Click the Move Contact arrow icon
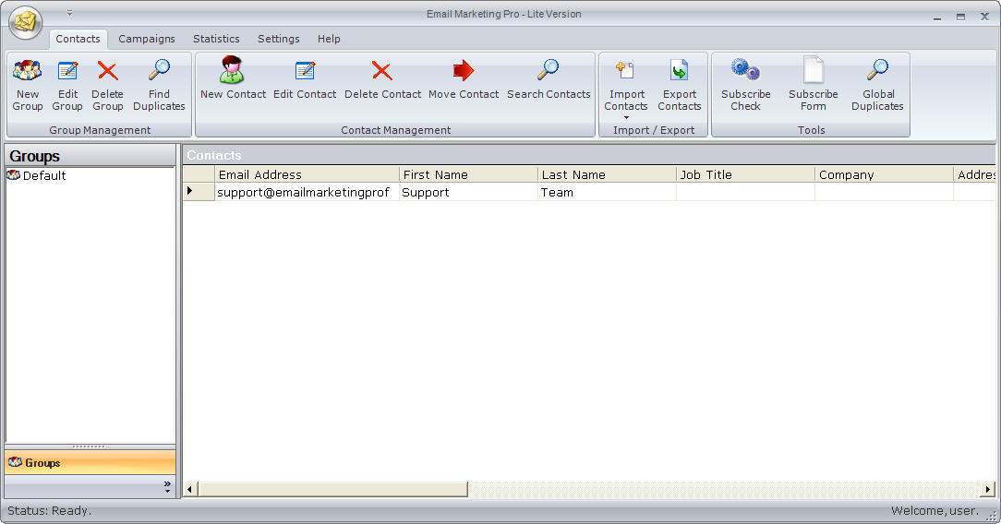The height and width of the screenshot is (524, 1001). click(464, 70)
